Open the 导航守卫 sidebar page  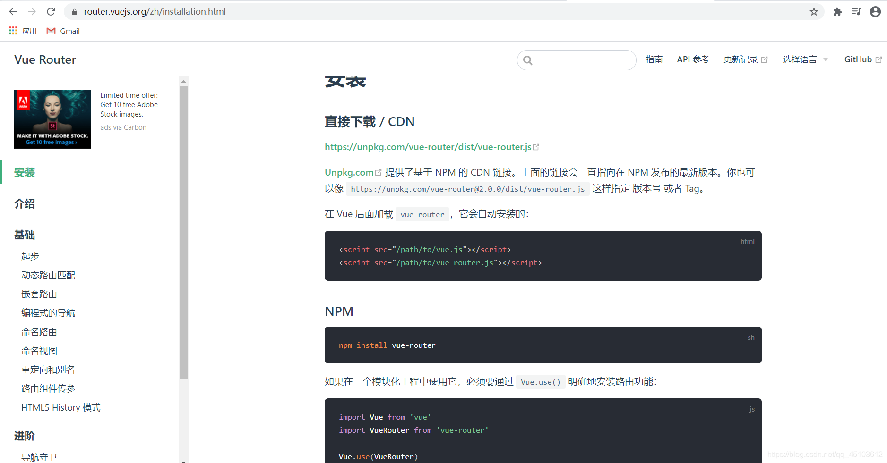39,457
